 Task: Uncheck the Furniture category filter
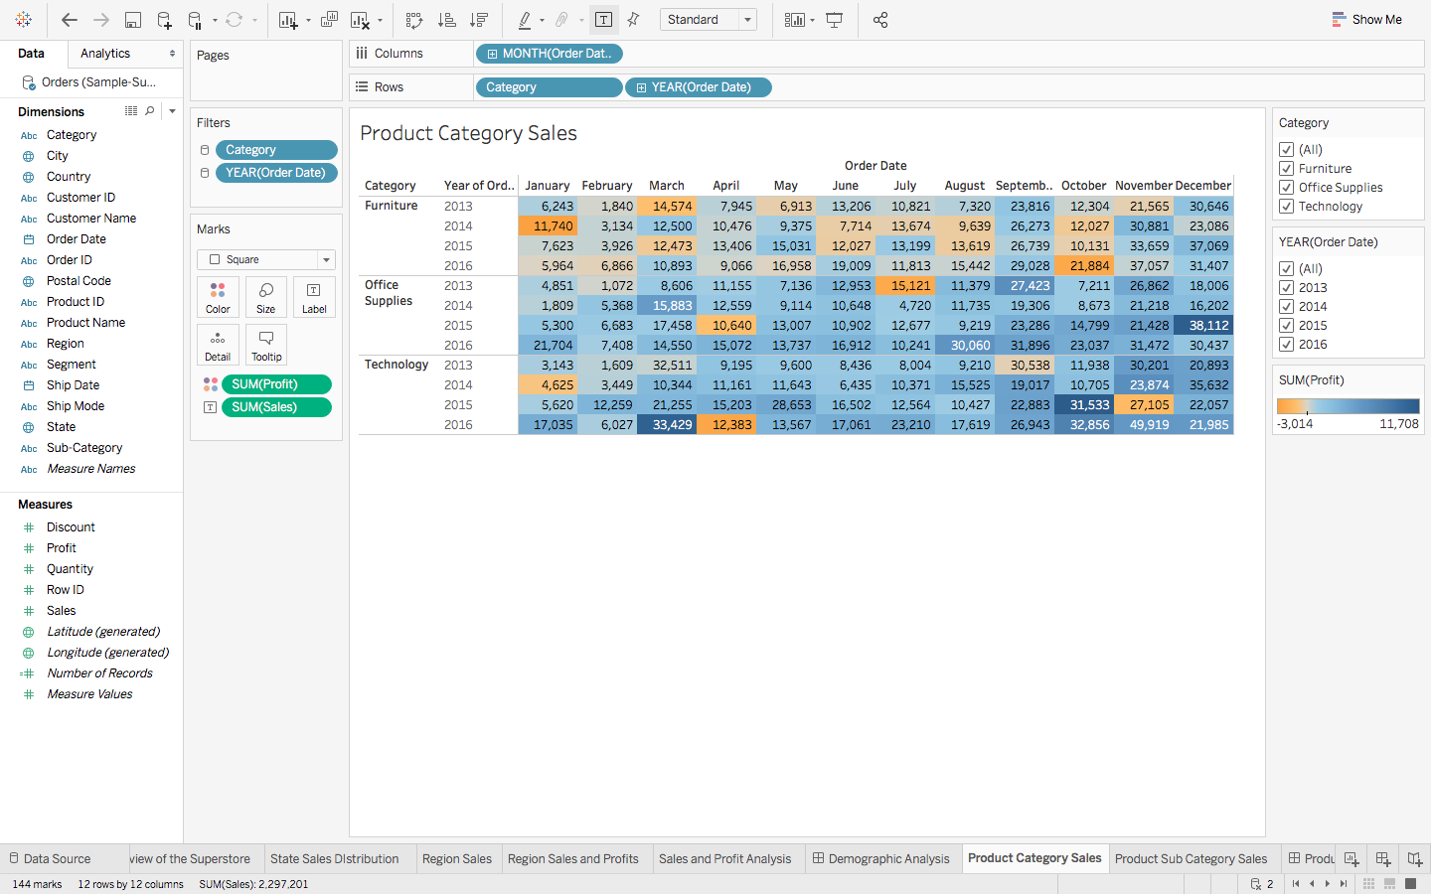point(1287,169)
